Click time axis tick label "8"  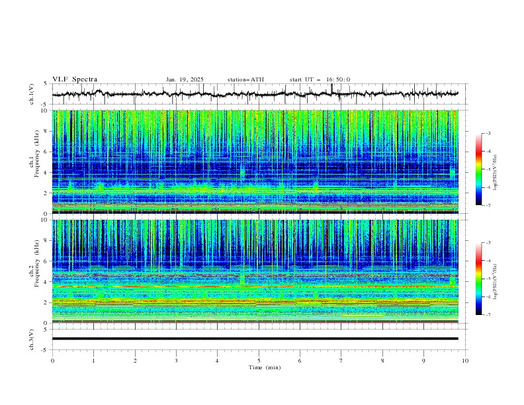[x=382, y=361]
